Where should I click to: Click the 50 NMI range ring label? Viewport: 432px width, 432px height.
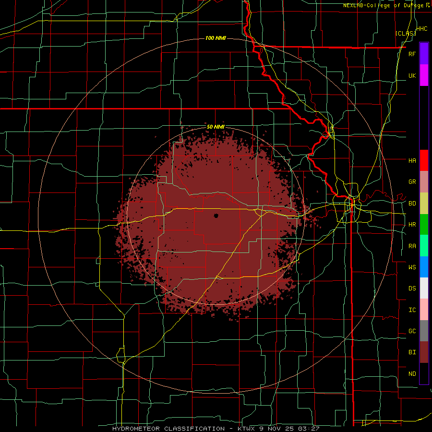click(216, 127)
